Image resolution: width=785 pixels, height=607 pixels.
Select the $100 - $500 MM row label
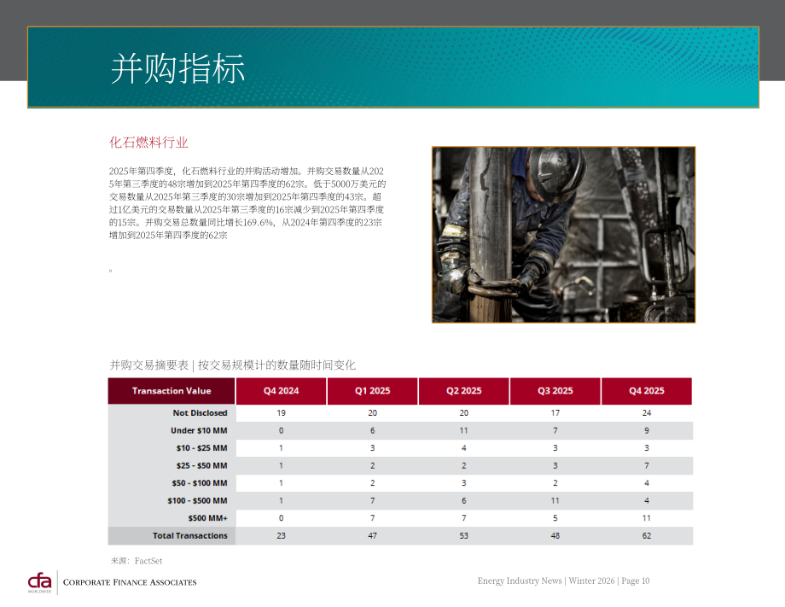click(197, 500)
